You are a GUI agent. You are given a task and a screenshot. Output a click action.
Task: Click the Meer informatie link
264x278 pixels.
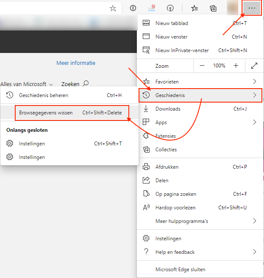point(76,63)
